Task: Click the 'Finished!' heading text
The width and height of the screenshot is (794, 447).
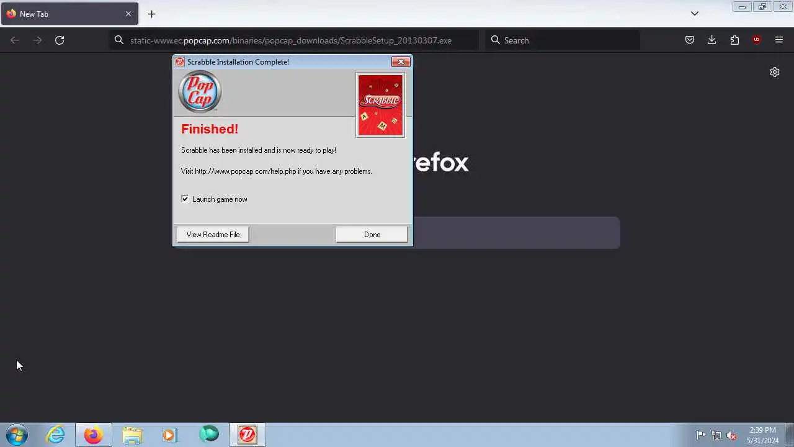Action: click(x=210, y=129)
